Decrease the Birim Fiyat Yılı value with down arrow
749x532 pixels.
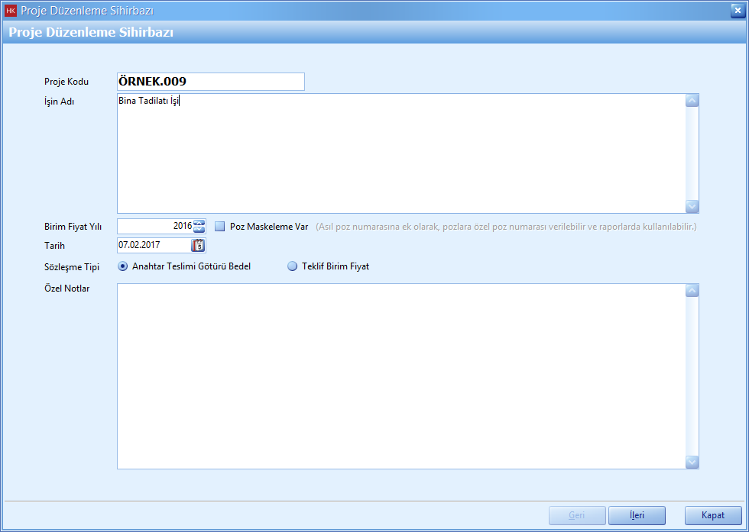[x=199, y=229]
